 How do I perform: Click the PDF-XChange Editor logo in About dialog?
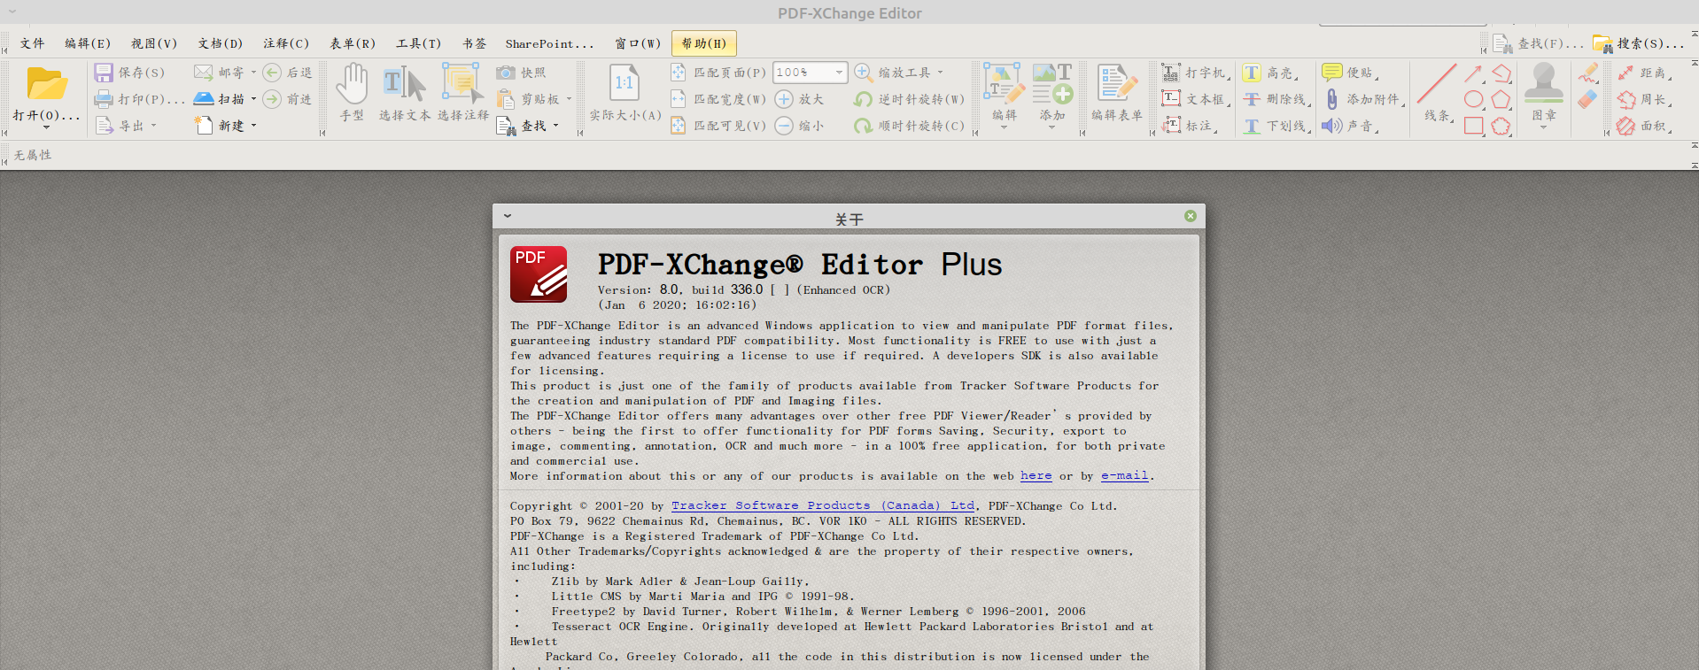tap(539, 274)
